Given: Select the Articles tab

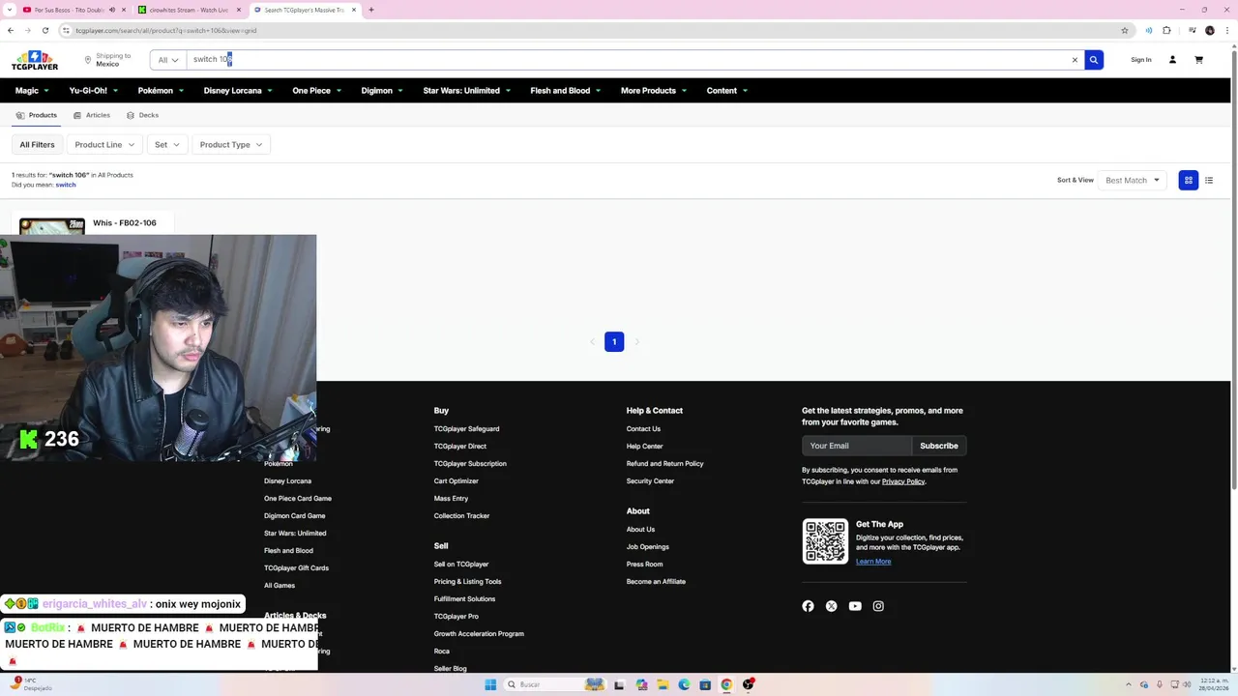Looking at the screenshot, I should click(92, 115).
